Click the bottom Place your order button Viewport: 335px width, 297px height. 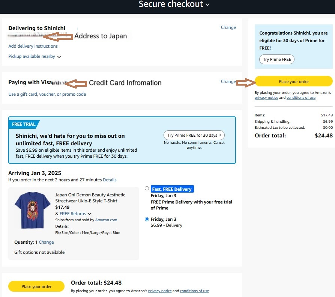[36, 286]
